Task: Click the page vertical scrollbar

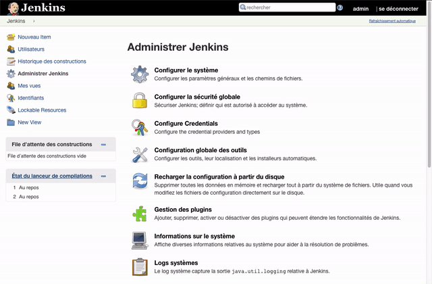Action: pyautogui.click(x=429, y=86)
